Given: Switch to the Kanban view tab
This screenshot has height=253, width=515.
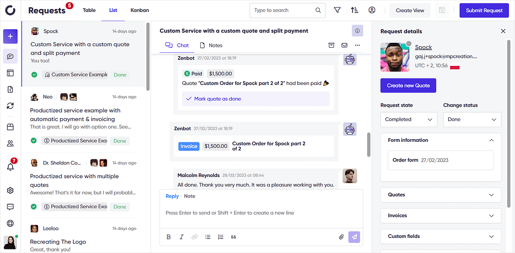Looking at the screenshot, I should click(x=140, y=10).
